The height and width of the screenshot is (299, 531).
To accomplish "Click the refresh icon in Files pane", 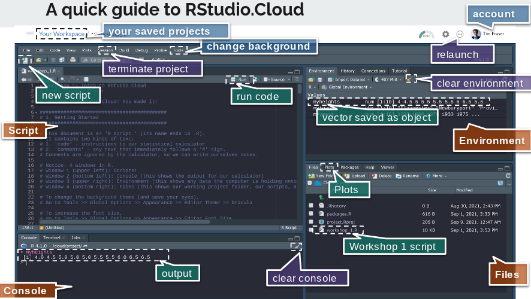I will [x=508, y=176].
